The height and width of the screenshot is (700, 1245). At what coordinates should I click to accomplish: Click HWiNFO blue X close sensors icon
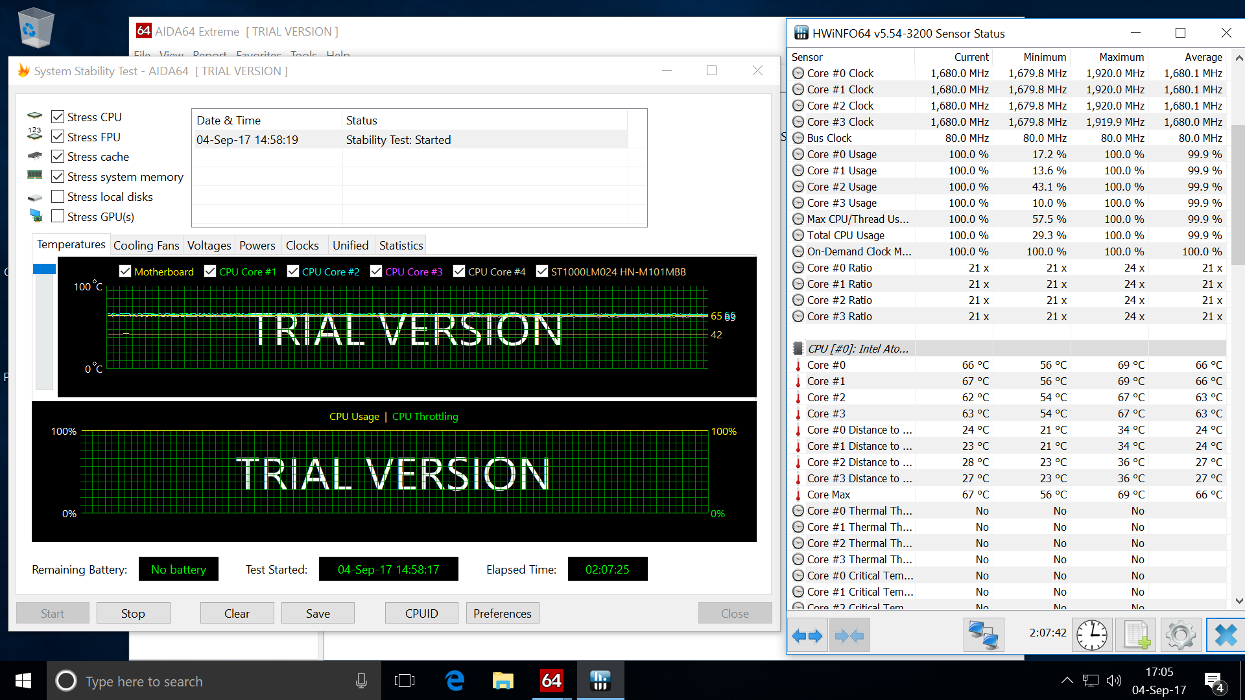(1226, 635)
